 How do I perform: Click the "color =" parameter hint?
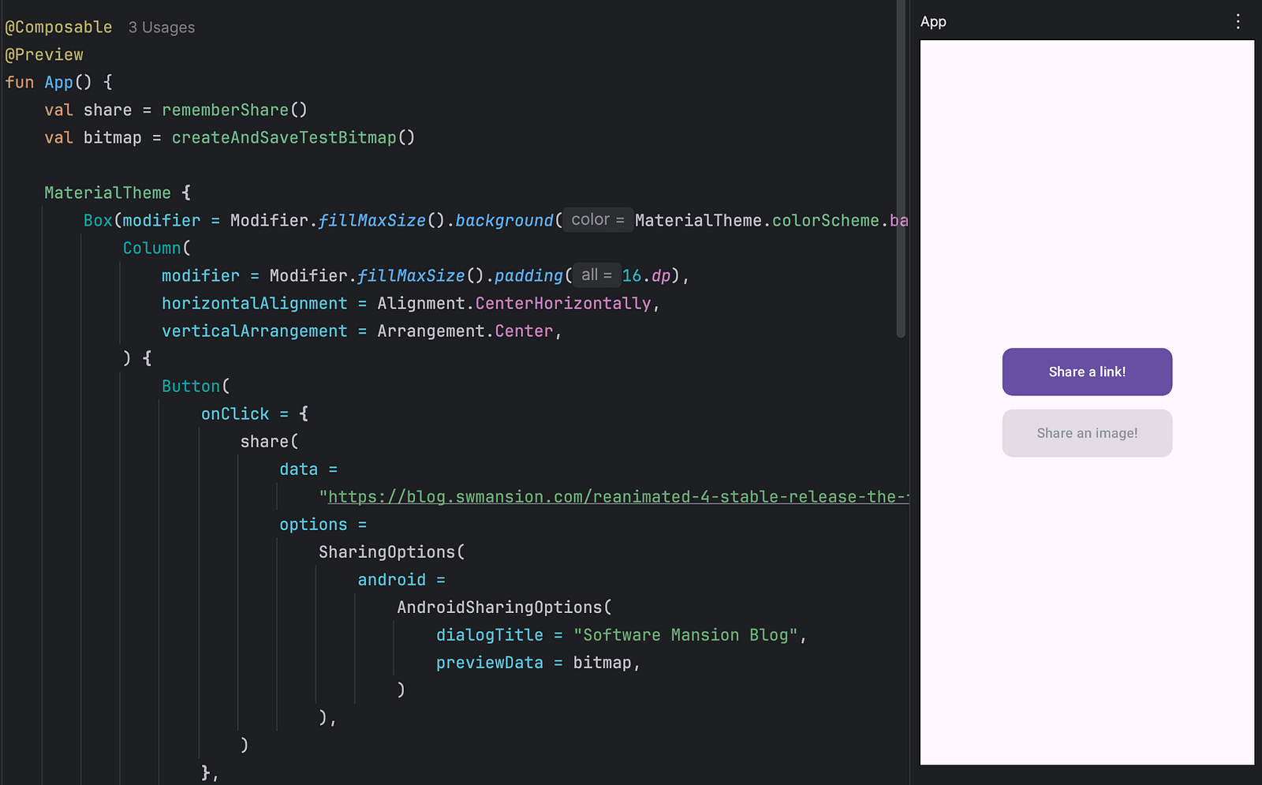pos(597,220)
